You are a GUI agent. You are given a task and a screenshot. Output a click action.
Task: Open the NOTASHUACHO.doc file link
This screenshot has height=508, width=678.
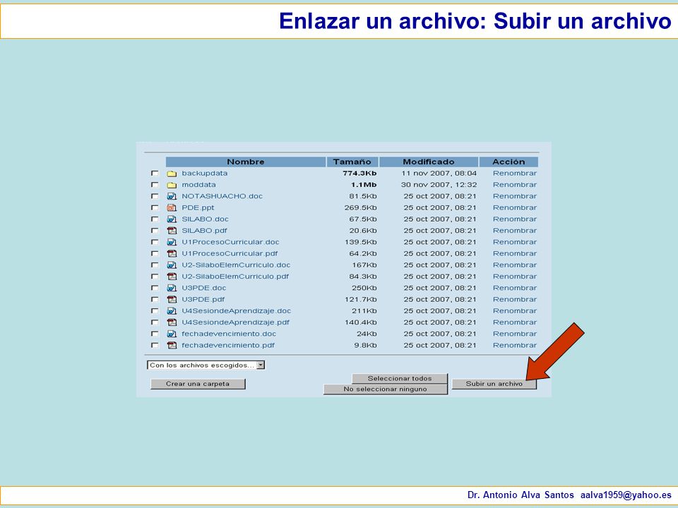[222, 196]
